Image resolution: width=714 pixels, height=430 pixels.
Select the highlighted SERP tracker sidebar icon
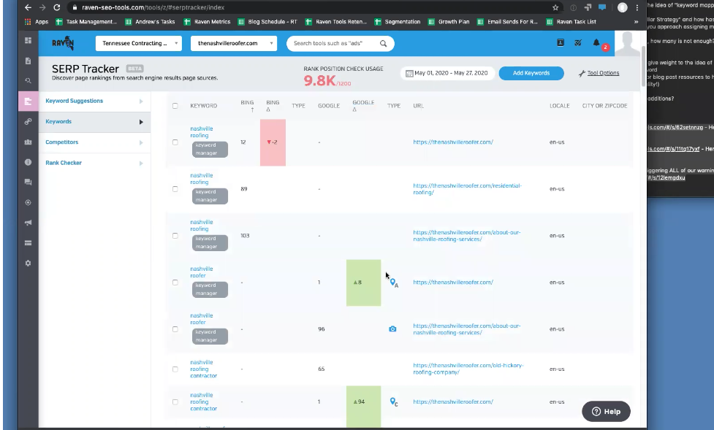point(29,101)
